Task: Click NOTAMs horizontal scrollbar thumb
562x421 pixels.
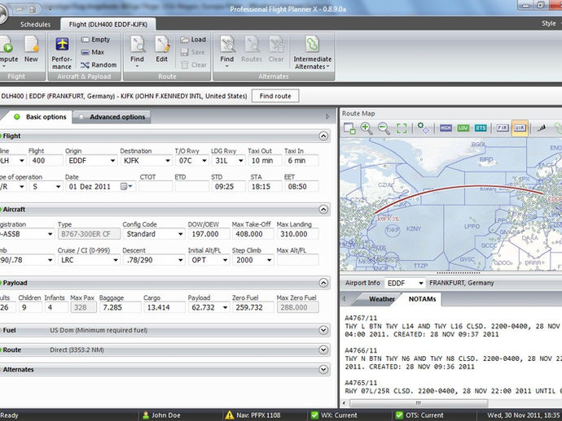Action: (419, 403)
